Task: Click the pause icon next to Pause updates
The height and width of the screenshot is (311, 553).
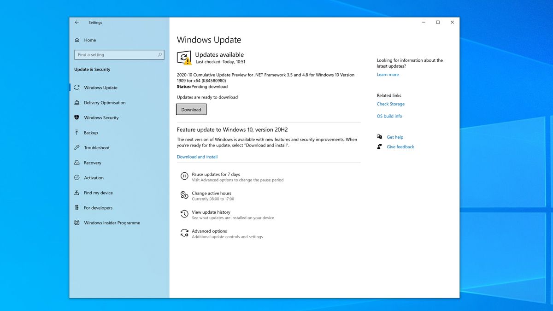Action: click(184, 176)
